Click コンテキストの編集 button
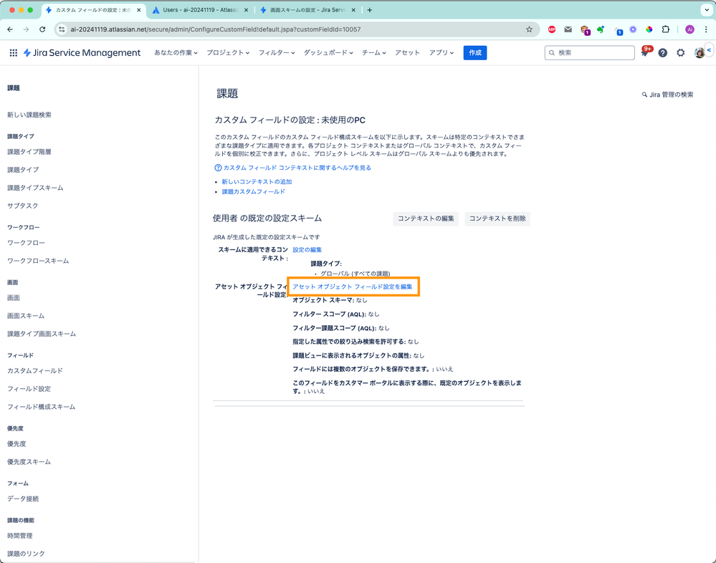The height and width of the screenshot is (563, 716). 426,218
